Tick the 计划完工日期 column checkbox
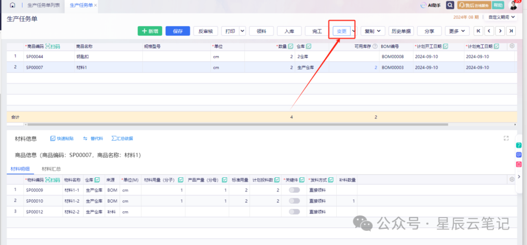The image size is (527, 245). coord(496,46)
